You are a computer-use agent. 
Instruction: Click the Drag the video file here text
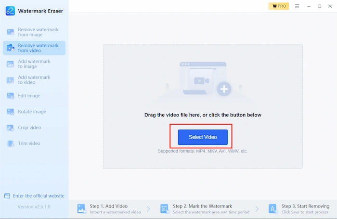(203, 115)
